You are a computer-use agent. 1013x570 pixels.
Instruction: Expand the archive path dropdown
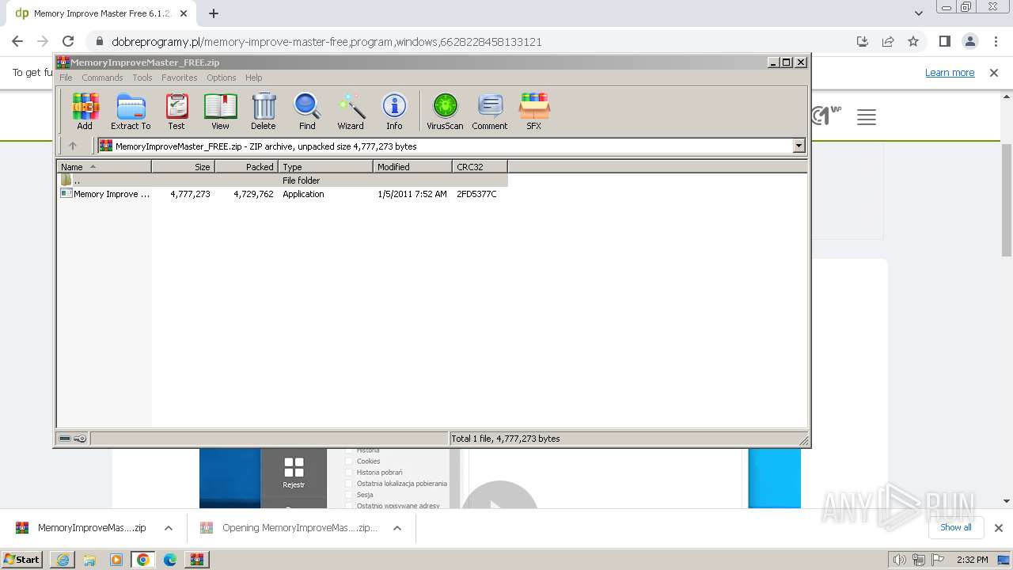799,146
